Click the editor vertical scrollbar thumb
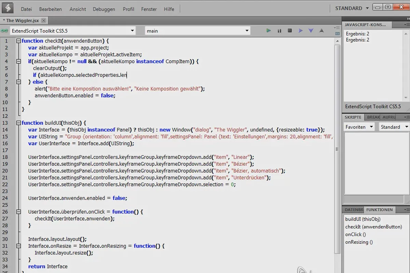410x273 pixels. 337,149
